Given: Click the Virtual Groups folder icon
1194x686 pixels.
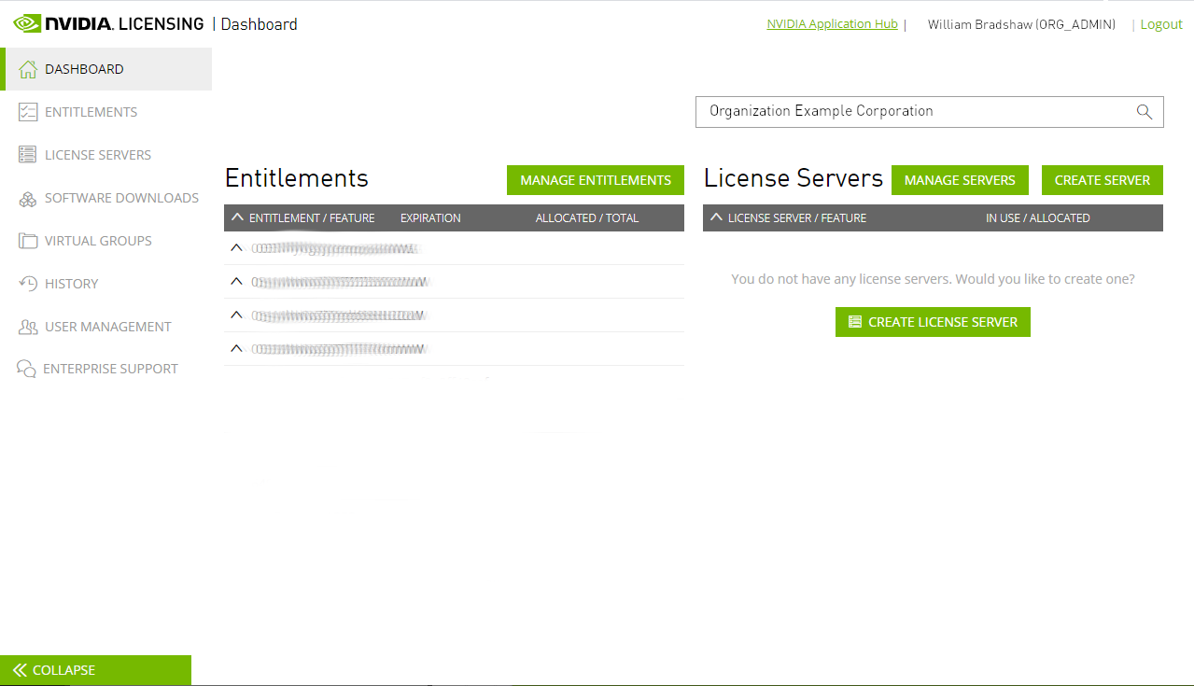Looking at the screenshot, I should 28,241.
